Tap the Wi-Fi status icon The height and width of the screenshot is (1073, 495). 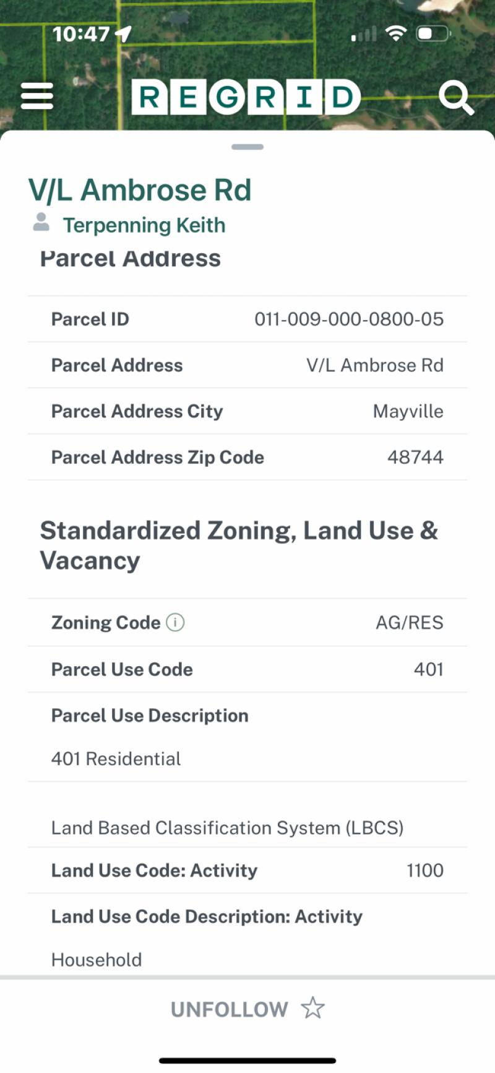point(395,33)
